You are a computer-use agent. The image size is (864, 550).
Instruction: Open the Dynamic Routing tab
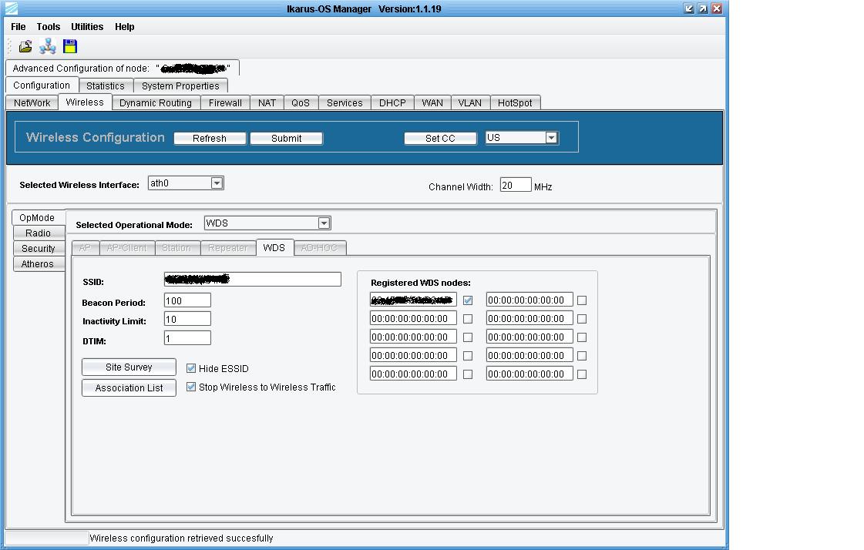coord(156,103)
